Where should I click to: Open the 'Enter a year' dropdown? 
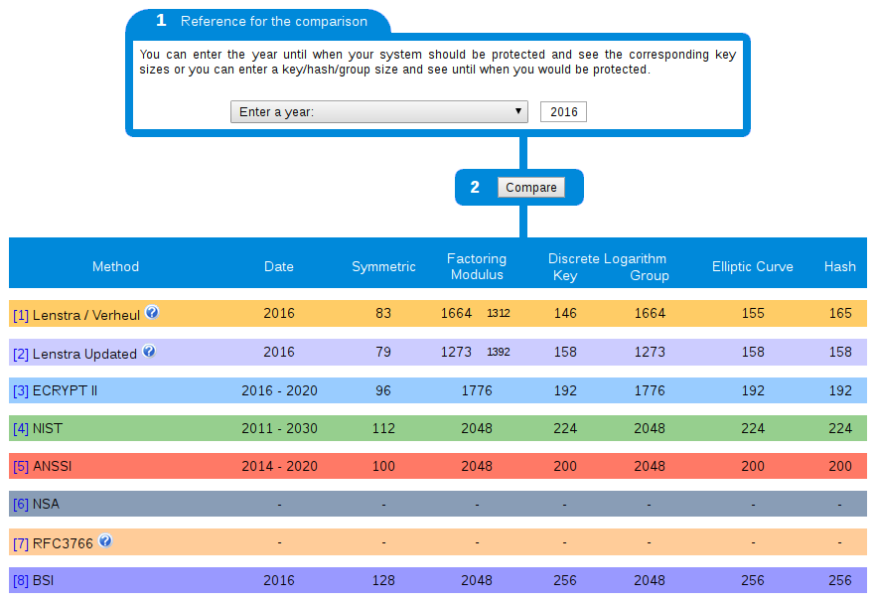coord(379,112)
